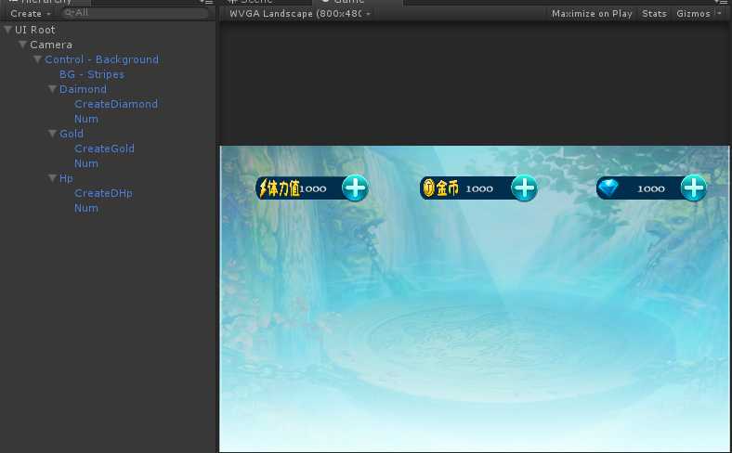Click the plus button beside the stamina value
The height and width of the screenshot is (453, 732).
click(355, 188)
